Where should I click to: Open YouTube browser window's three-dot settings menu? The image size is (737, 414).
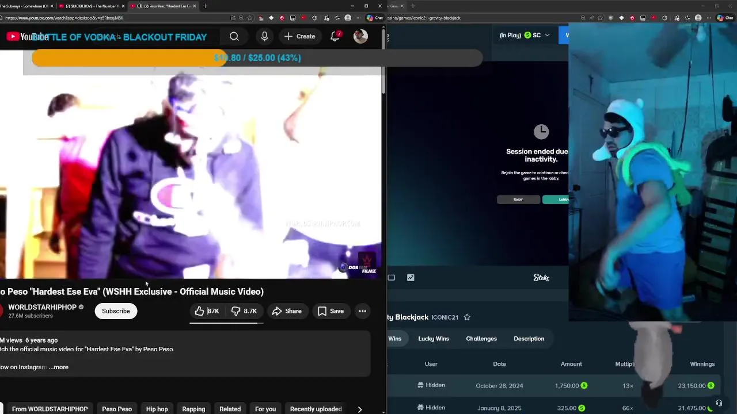(x=359, y=18)
